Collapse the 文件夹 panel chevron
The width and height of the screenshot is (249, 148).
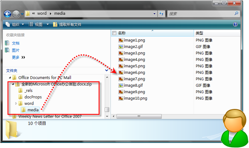point(107,70)
